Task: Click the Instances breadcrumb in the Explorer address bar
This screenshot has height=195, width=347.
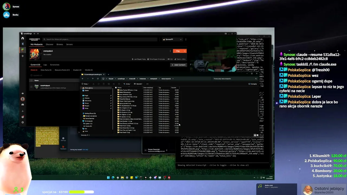Action: pyautogui.click(x=143, y=79)
